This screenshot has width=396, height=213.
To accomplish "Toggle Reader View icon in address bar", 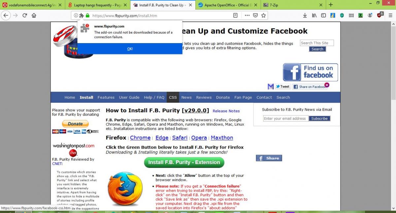I will pos(235,15).
